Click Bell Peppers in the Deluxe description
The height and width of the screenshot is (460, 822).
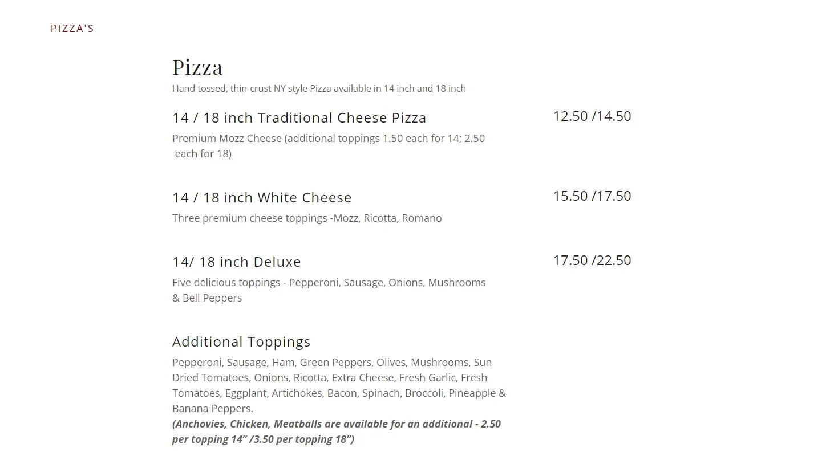click(212, 298)
